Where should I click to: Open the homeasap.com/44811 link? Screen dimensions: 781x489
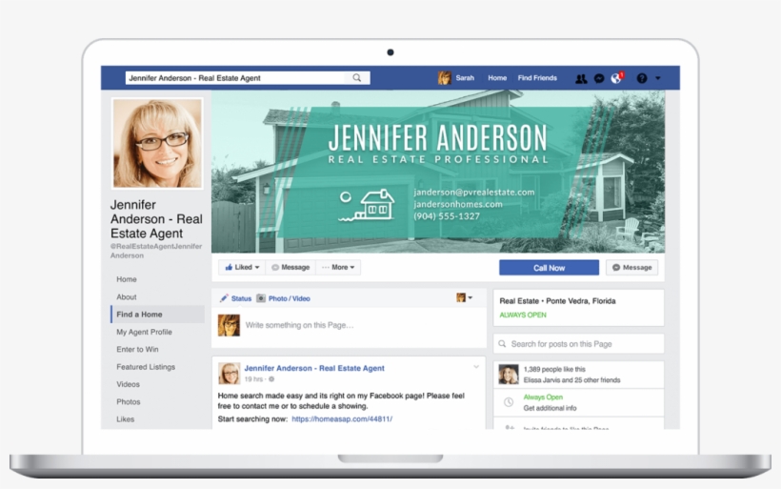tap(342, 418)
